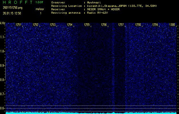Image resolution: width=179 pixels, height=114 pixels.
Task: Click the version label 1.00f
Action: pos(39,2)
